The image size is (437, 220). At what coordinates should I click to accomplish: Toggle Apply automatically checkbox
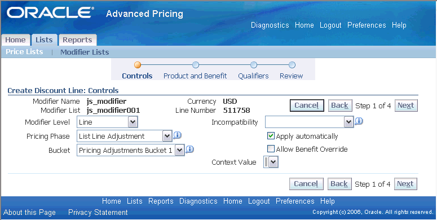(271, 136)
